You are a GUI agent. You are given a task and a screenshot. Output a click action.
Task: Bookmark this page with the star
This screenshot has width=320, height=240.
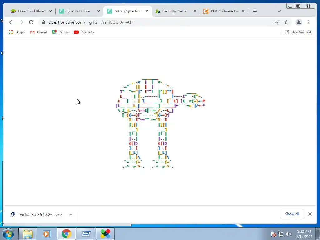[286, 22]
